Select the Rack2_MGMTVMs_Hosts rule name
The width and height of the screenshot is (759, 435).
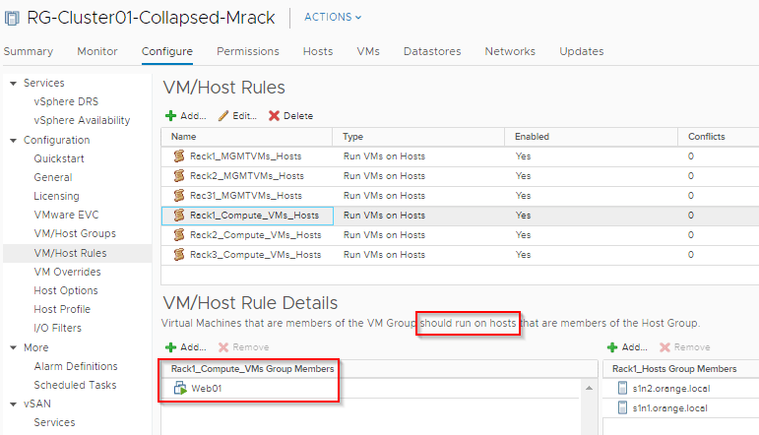(x=247, y=176)
